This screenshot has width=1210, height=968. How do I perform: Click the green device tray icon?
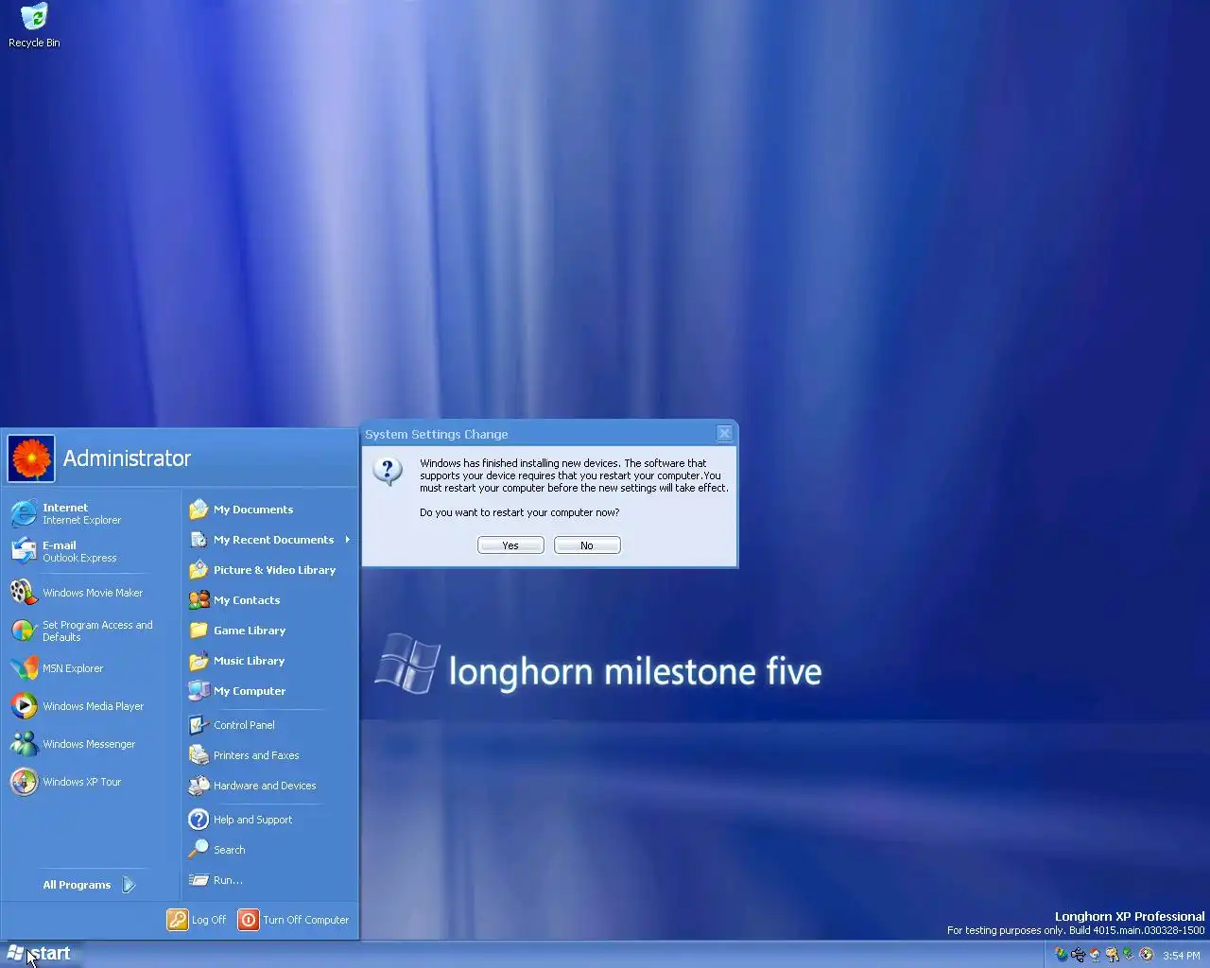coord(1129,955)
